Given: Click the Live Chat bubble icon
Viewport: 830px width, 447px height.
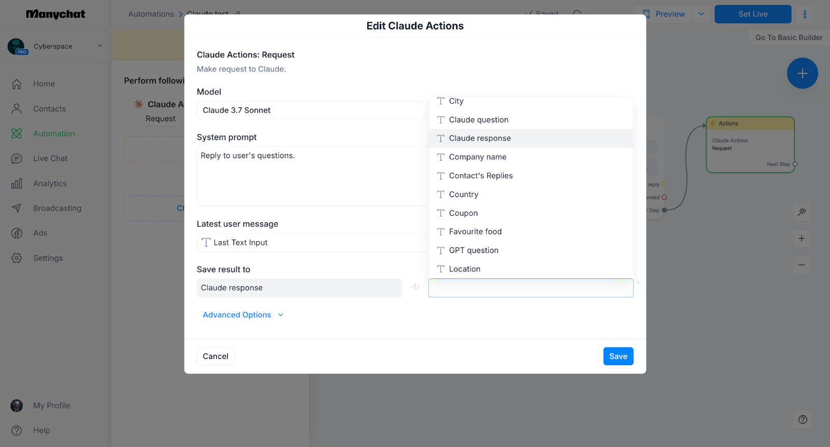Looking at the screenshot, I should tap(17, 159).
